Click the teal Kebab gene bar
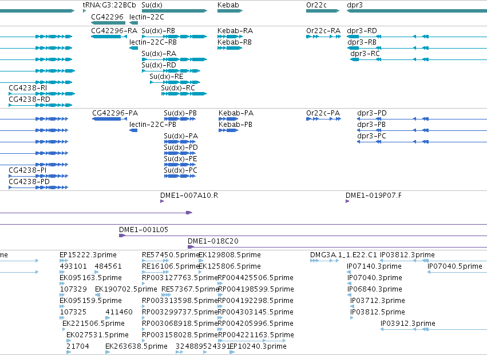 pos(230,11)
